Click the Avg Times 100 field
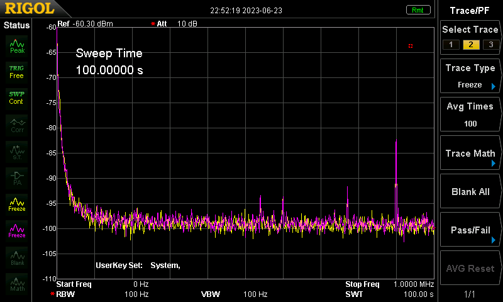The width and height of the screenshot is (503, 302). (x=470, y=115)
